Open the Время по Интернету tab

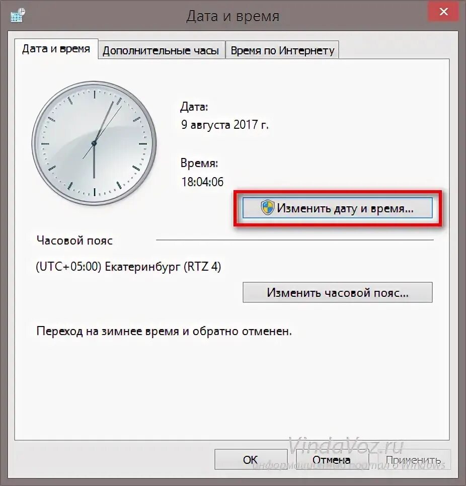click(x=282, y=50)
